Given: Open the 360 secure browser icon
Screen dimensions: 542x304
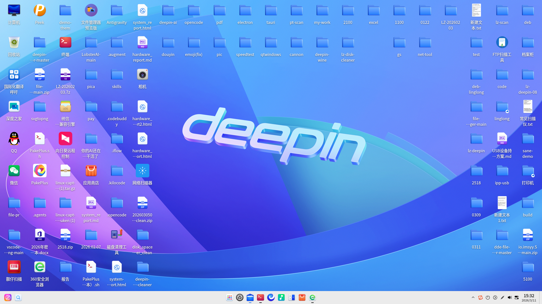Looking at the screenshot, I should (x=40, y=267).
